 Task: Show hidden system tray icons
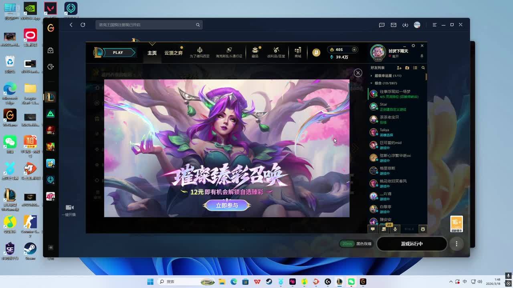(451, 282)
